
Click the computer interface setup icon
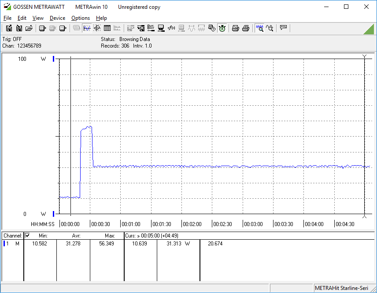pyautogui.click(x=161, y=28)
